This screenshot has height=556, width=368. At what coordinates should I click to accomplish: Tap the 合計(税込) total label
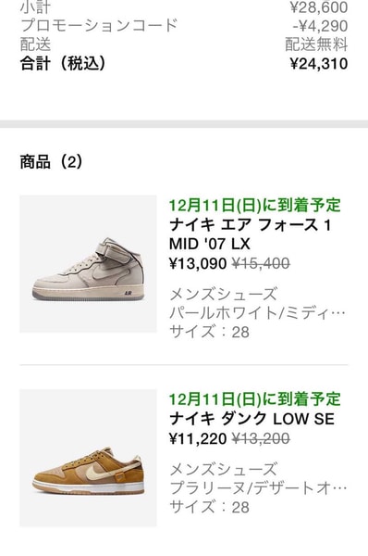click(63, 64)
